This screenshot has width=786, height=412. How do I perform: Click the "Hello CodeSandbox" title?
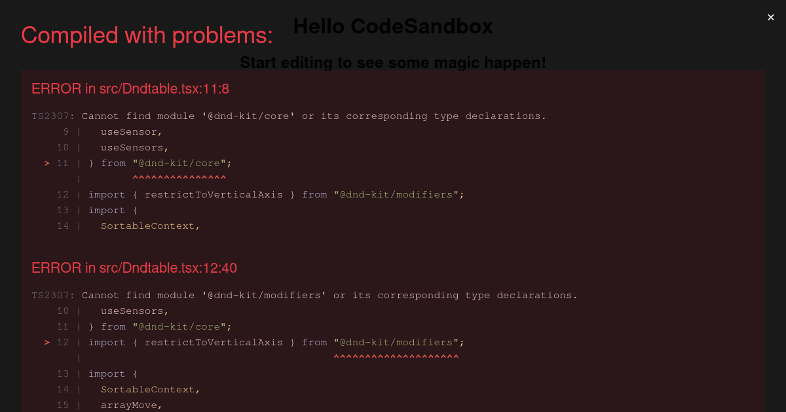point(393,26)
